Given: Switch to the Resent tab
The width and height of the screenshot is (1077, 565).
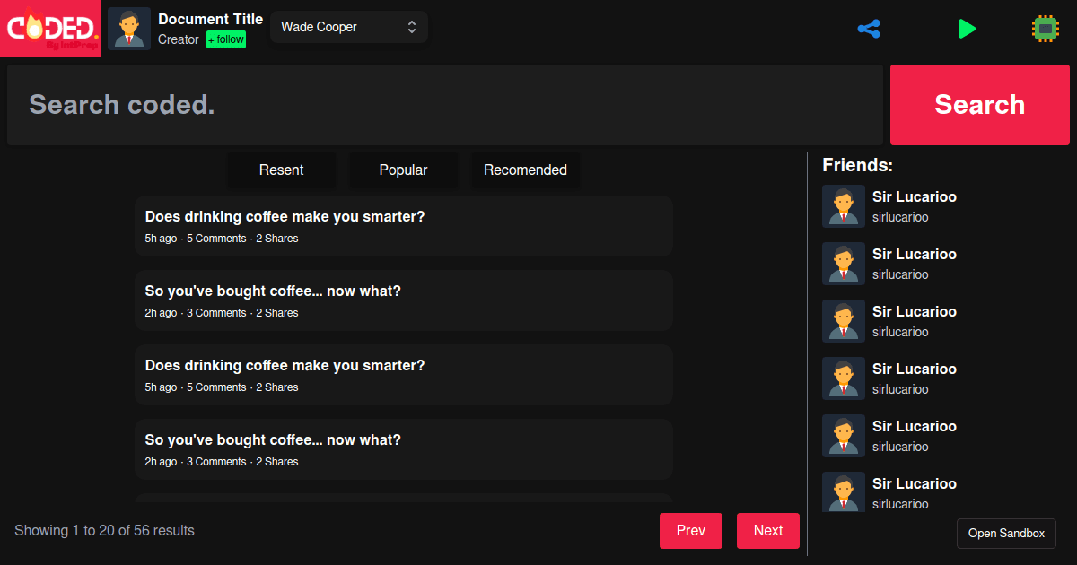Looking at the screenshot, I should [x=282, y=170].
